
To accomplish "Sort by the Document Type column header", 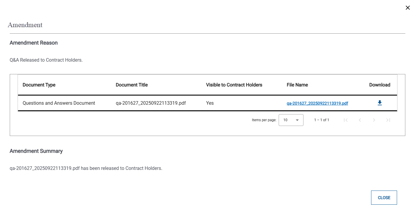I will pos(39,85).
